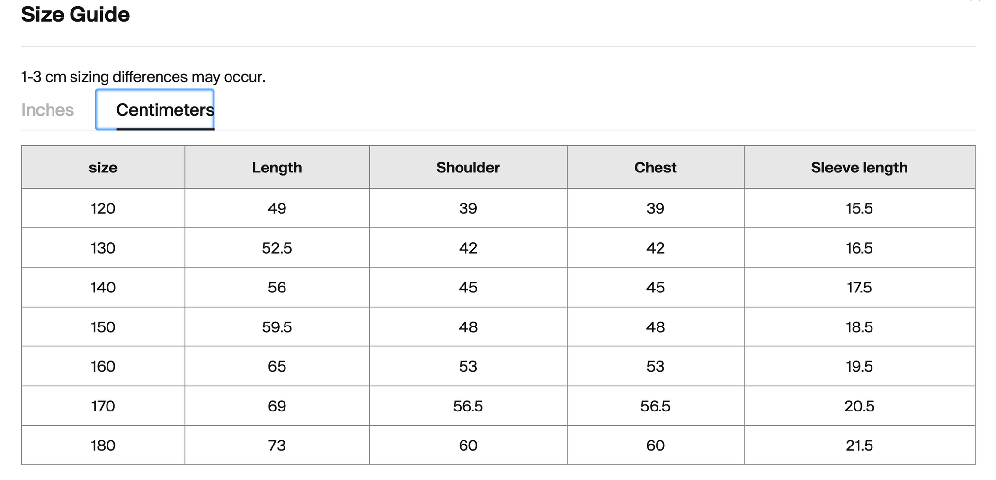This screenshot has width=996, height=480.
Task: Select the Centimeters tab
Action: click(155, 110)
